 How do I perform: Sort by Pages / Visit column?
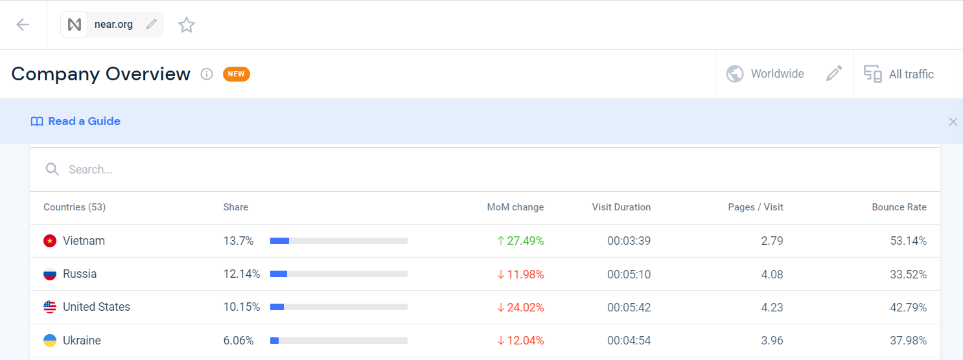(755, 207)
